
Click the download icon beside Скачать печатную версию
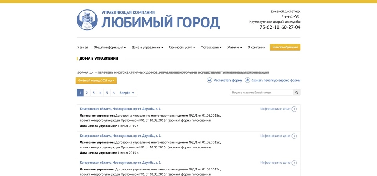[247, 80]
